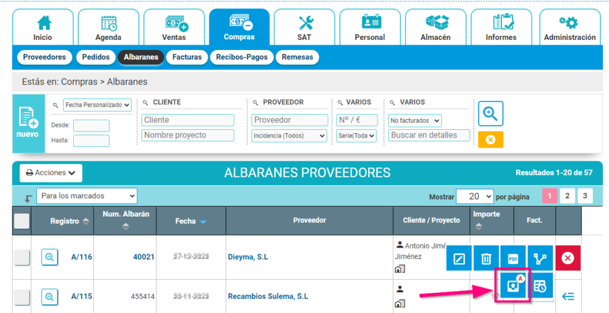
Task: Close the actions popup with red X
Action: pyautogui.click(x=568, y=258)
